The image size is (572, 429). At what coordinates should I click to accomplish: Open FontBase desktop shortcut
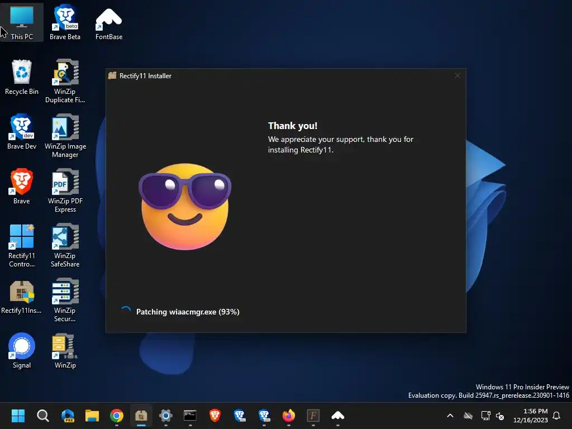(109, 22)
